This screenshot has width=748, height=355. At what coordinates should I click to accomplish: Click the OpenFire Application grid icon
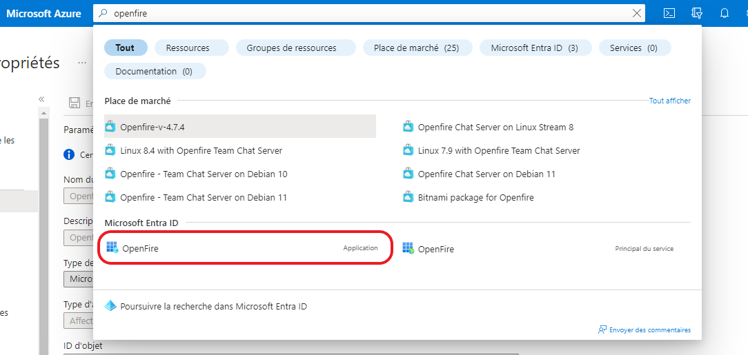[x=112, y=247]
